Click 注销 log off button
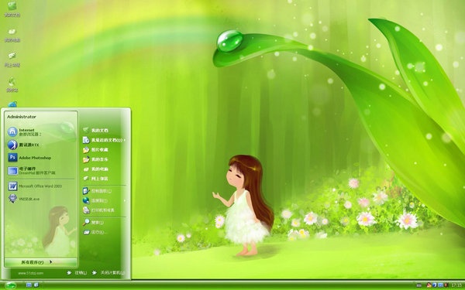This screenshot has height=290, width=465. (77, 272)
